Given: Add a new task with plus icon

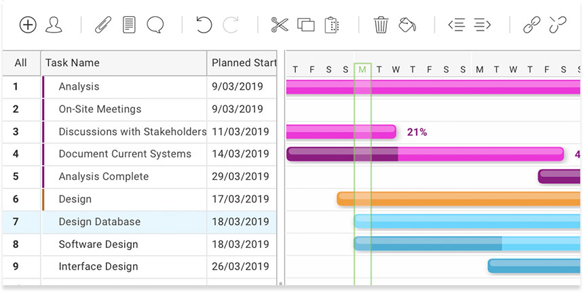Looking at the screenshot, I should [x=28, y=25].
